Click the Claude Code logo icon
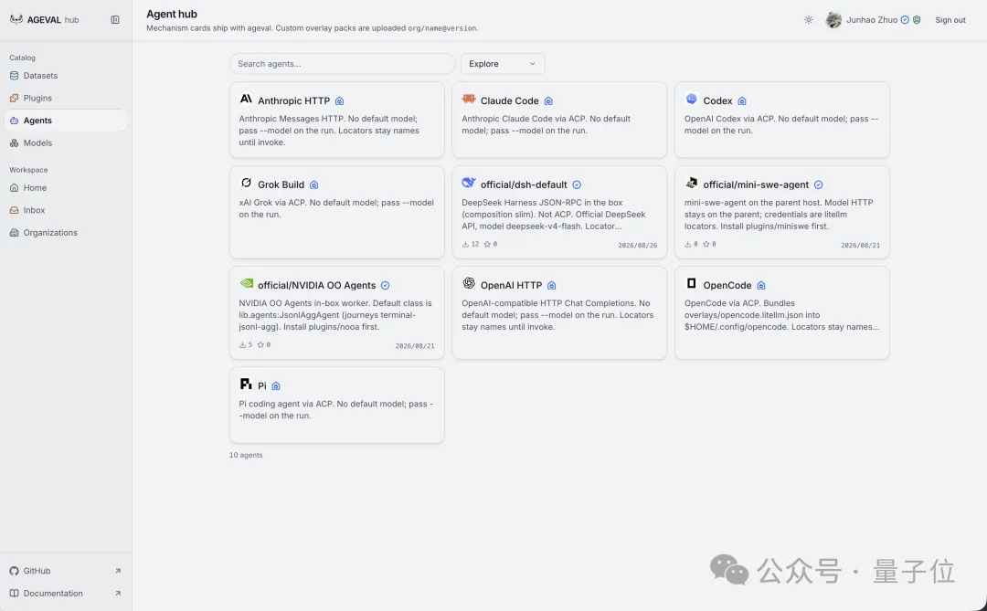 pos(468,99)
